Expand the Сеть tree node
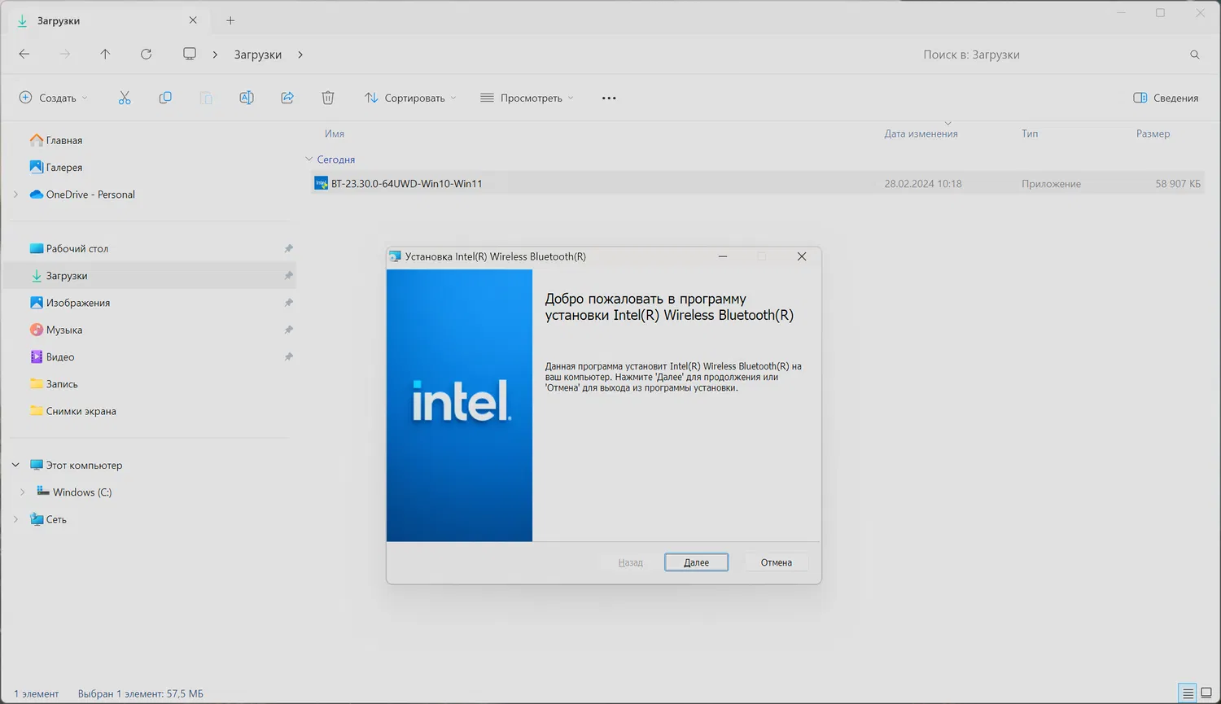Image resolution: width=1221 pixels, height=704 pixels. click(15, 519)
